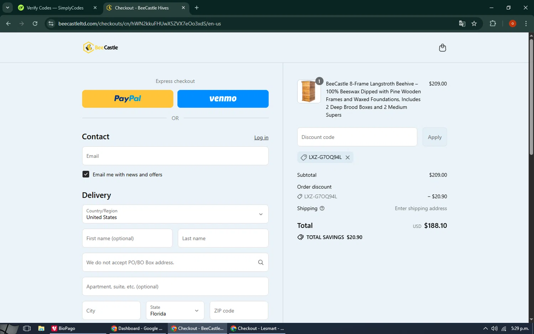Click the BeeCastle 8-Frame Langstroth product title
Viewport: 534px width, 334px height.
tap(373, 99)
